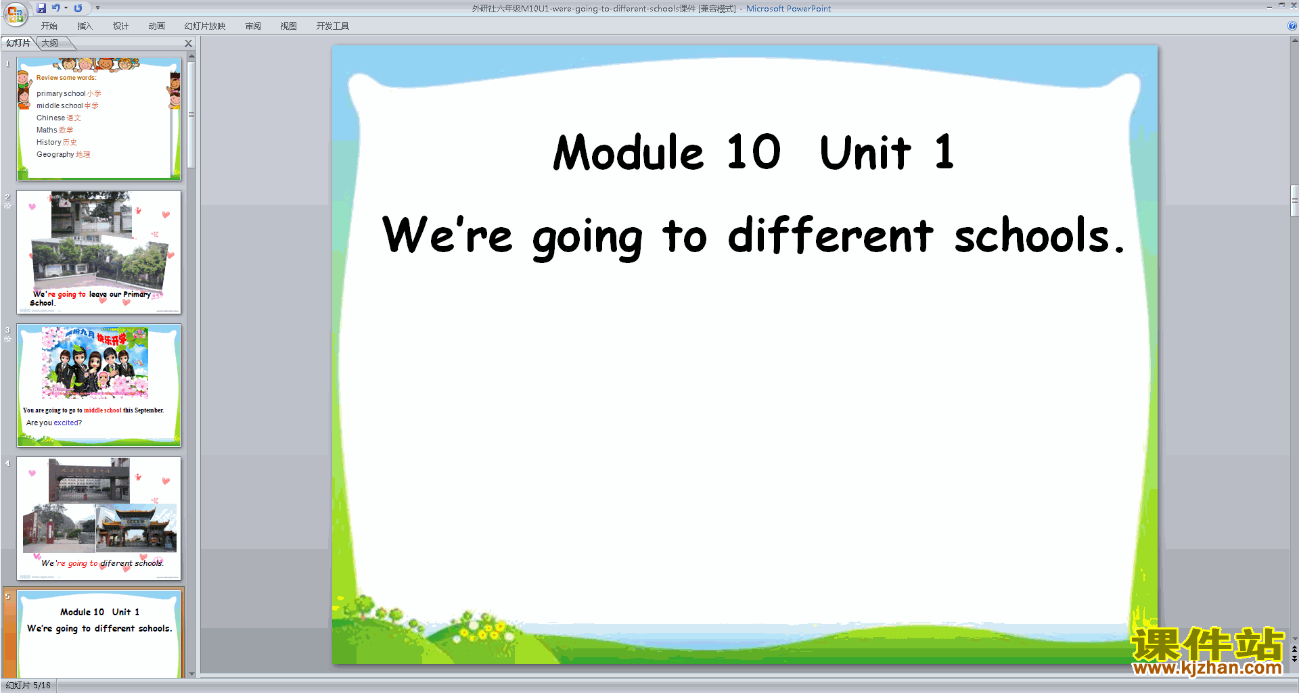The height and width of the screenshot is (693, 1299).
Task: Click the Undo icon
Action: tap(55, 8)
